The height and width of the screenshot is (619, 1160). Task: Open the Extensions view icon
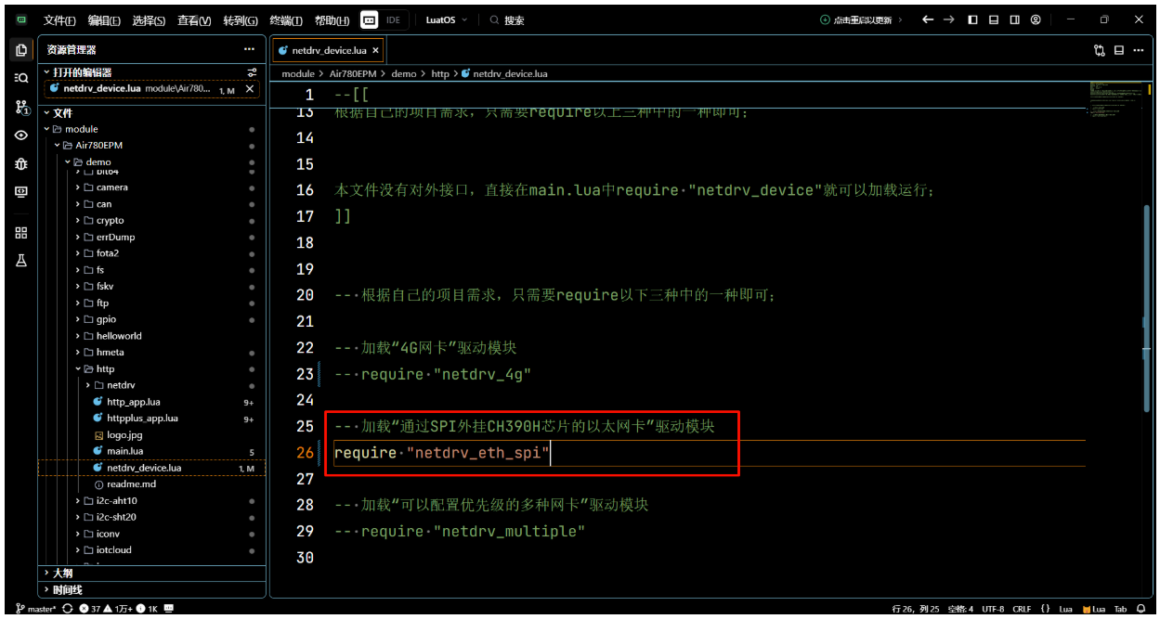[21, 233]
